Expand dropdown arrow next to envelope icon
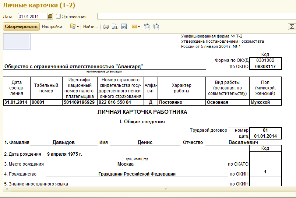This screenshot has height=198, width=296. click(139, 26)
